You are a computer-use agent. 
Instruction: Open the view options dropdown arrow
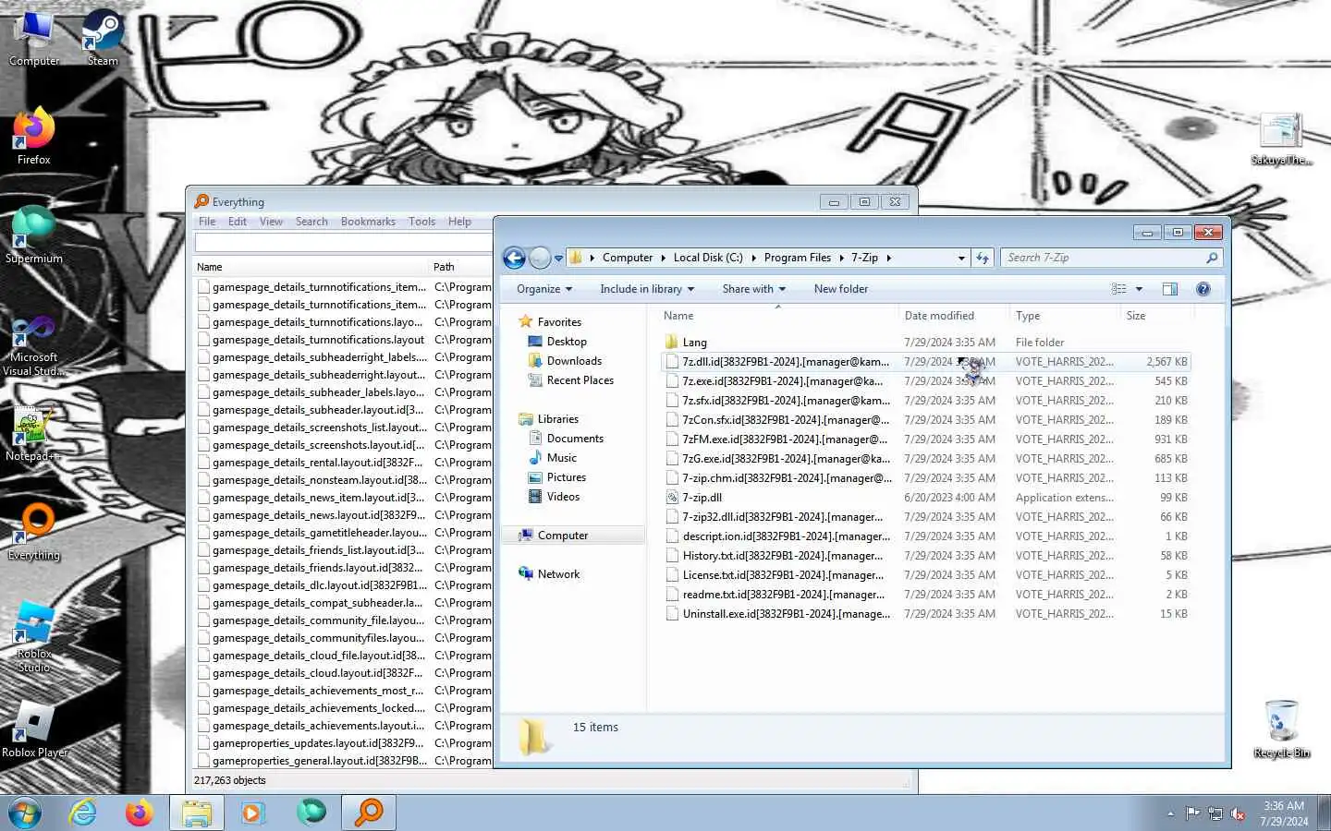1139,289
